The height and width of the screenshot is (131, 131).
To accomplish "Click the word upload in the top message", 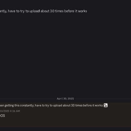I will 35,11.
